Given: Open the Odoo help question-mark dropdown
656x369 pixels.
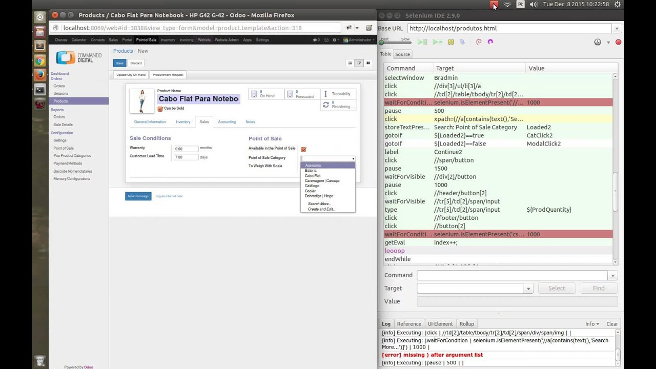Looking at the screenshot, I should pos(335,40).
